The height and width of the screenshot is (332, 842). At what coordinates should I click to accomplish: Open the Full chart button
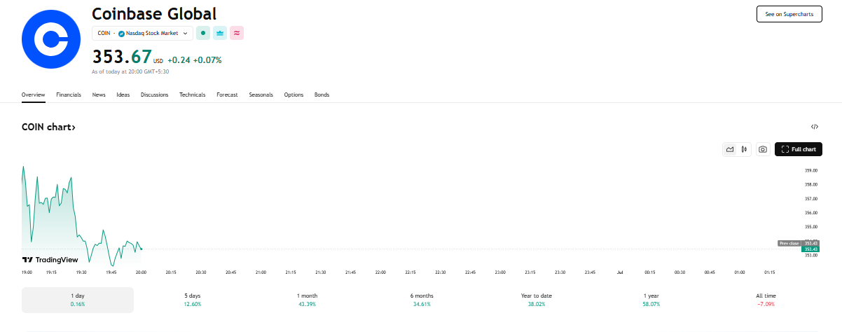tap(799, 149)
